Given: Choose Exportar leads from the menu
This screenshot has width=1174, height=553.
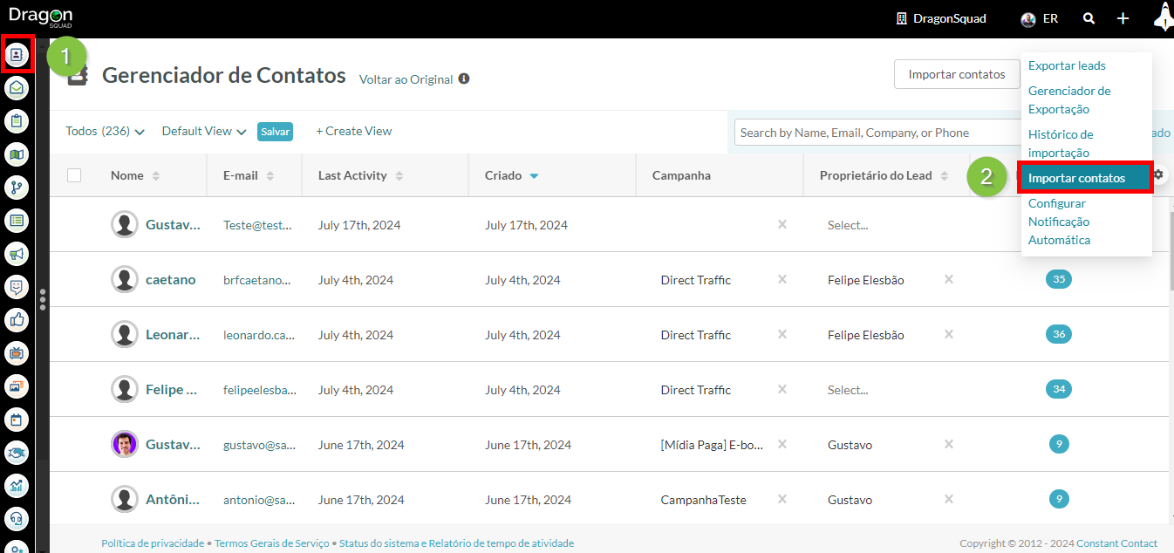Looking at the screenshot, I should click(1066, 65).
